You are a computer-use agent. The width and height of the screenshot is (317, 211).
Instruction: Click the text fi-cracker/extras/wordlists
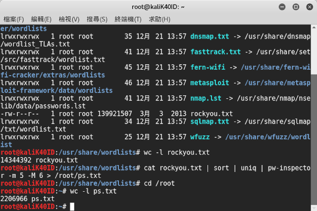tap(53, 75)
